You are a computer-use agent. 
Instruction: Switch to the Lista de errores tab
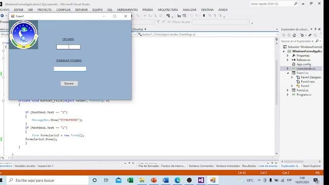coord(268,166)
